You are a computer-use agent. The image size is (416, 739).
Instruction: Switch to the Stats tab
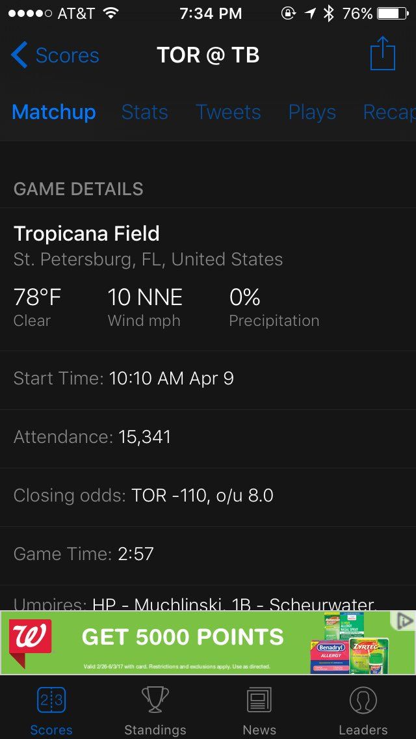145,112
